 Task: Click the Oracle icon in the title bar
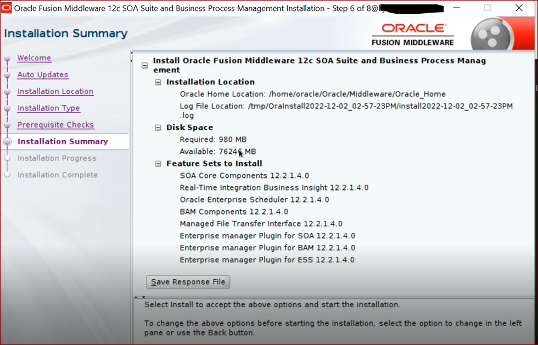(x=6, y=8)
